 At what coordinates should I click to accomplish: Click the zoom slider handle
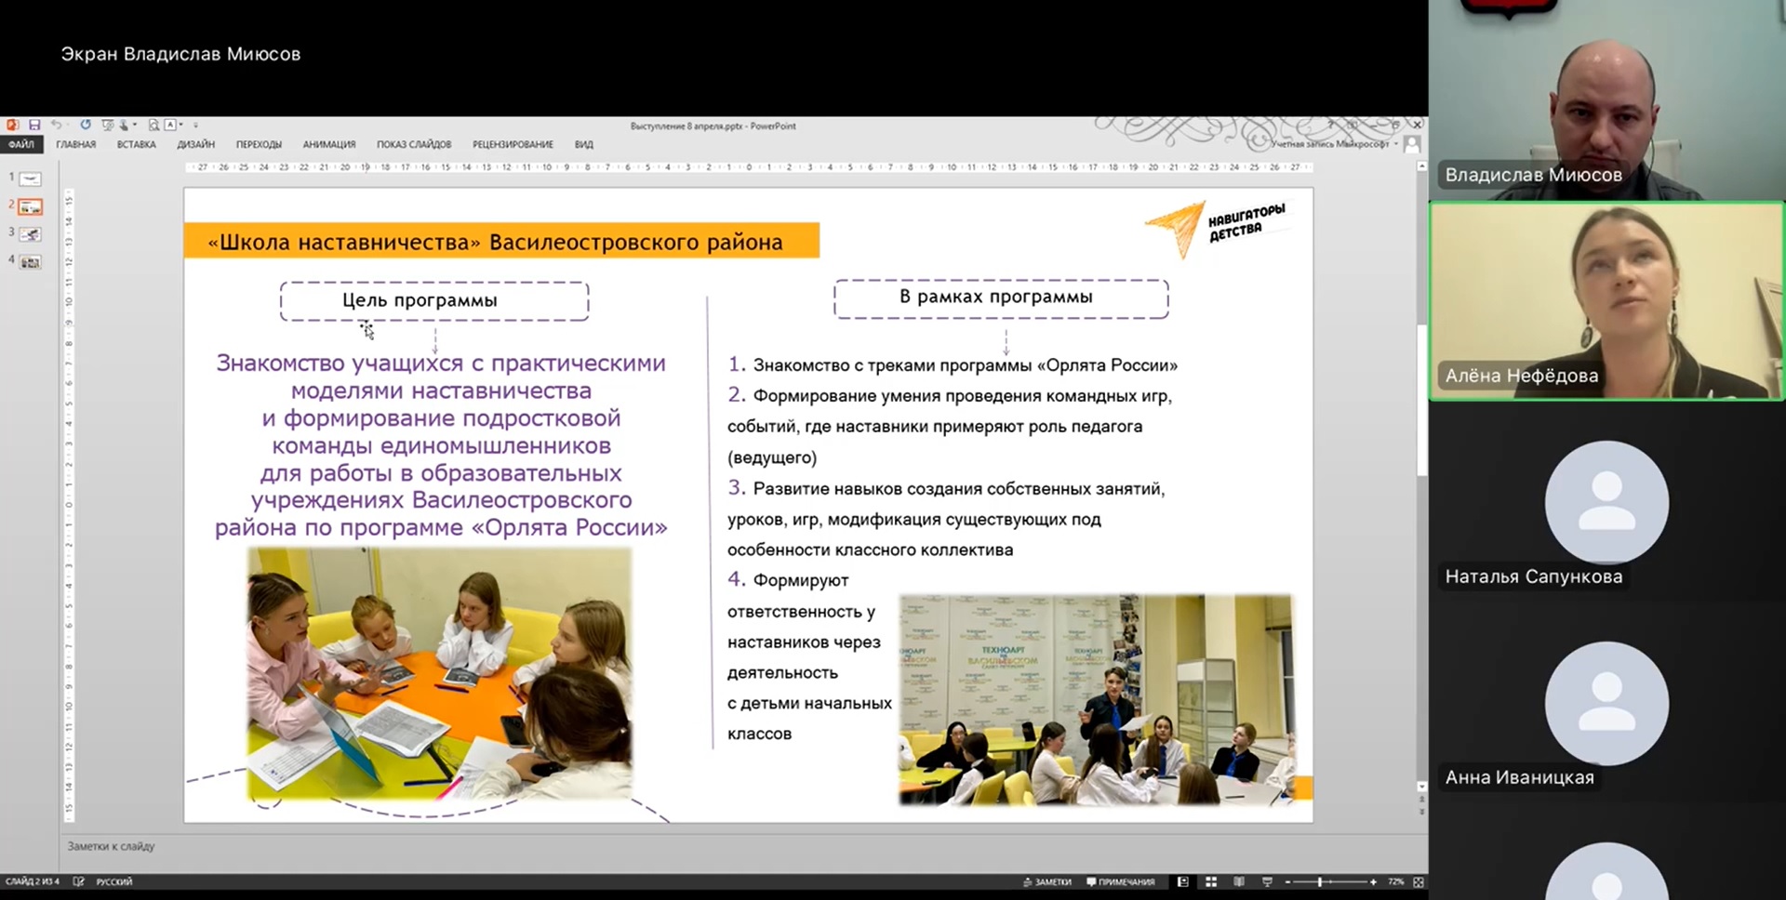(x=1320, y=881)
